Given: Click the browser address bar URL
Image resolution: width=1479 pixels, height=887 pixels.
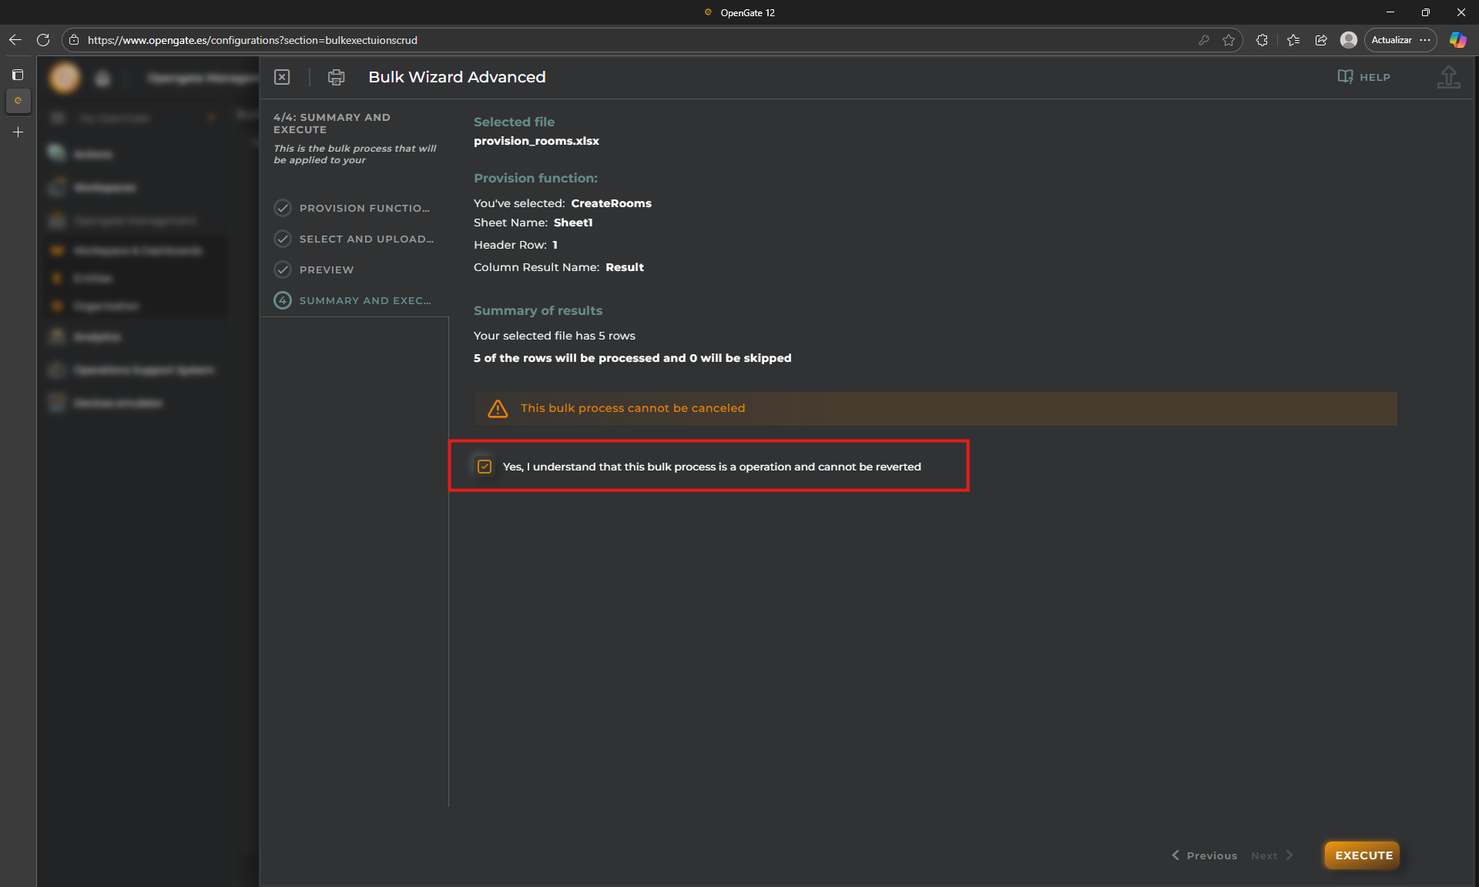Looking at the screenshot, I should click(x=253, y=40).
